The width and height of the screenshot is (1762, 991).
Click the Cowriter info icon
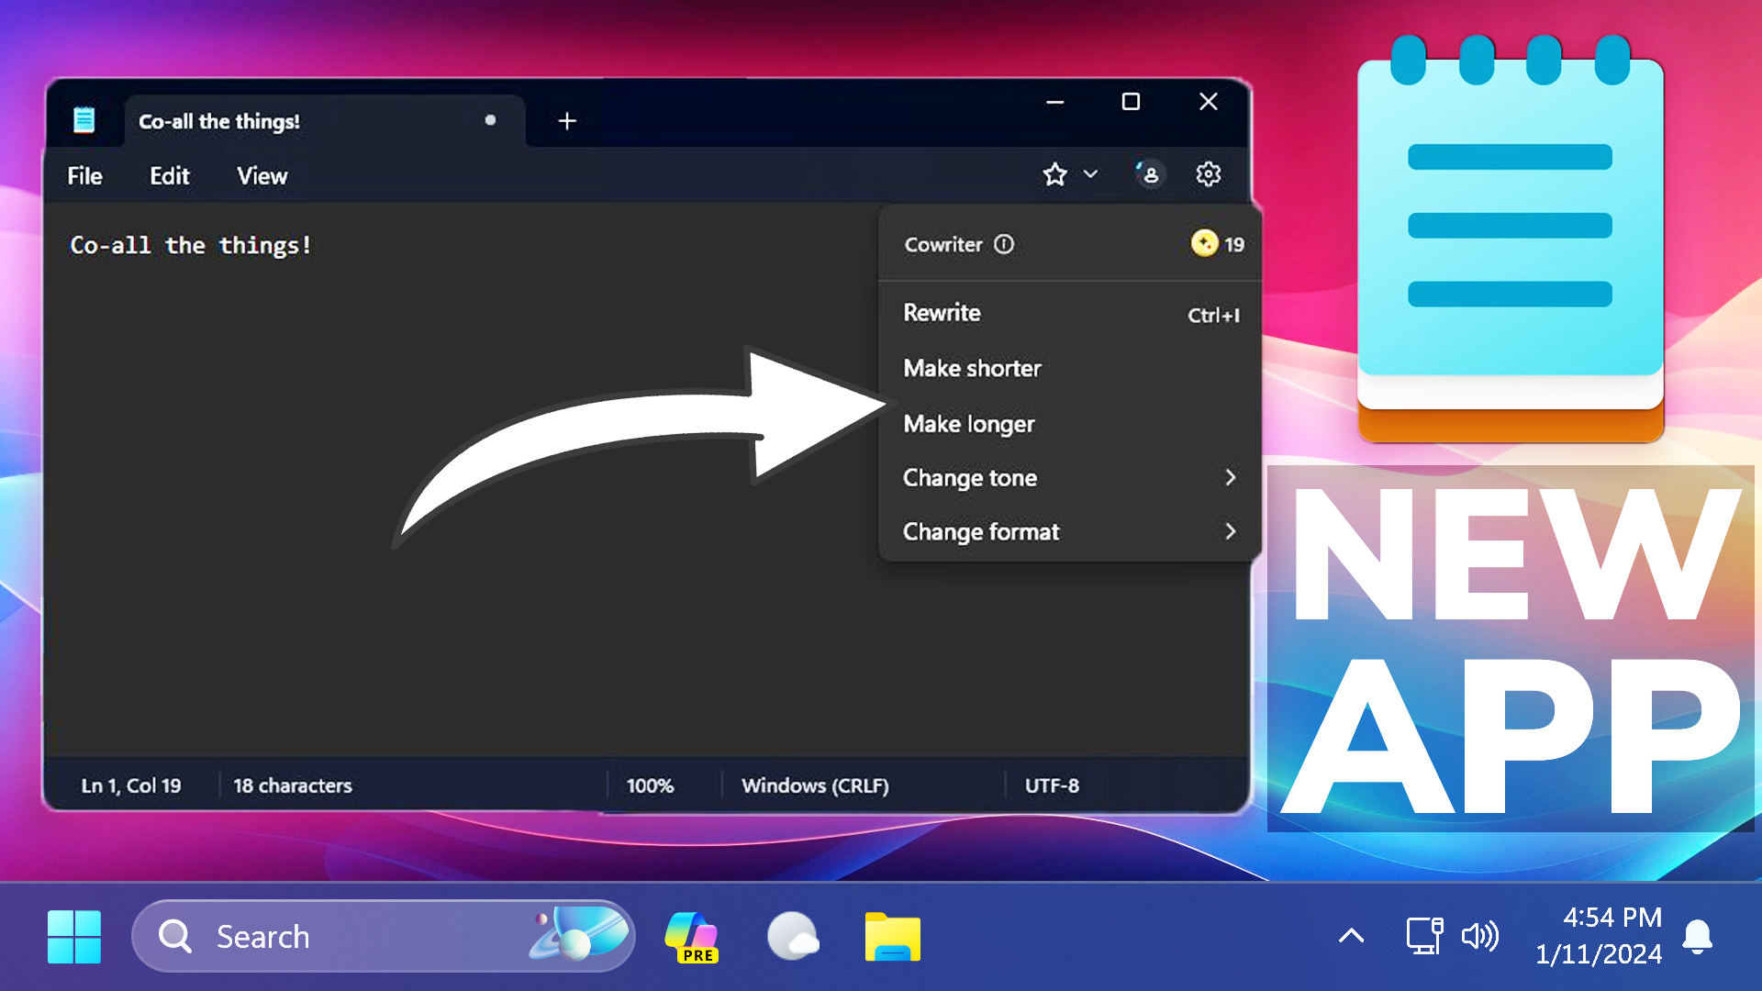(1004, 244)
